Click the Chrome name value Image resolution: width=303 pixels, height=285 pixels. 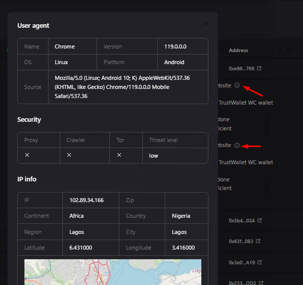tap(65, 46)
